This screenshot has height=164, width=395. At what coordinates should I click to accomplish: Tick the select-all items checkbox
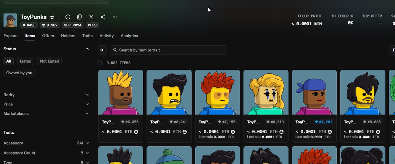100,63
